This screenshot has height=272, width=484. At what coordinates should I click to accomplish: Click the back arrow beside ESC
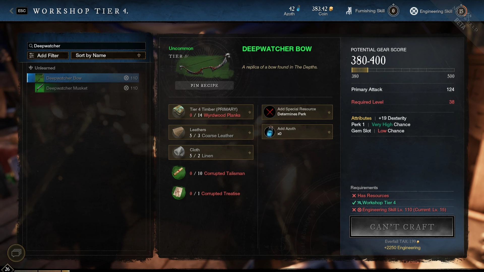coord(11,11)
